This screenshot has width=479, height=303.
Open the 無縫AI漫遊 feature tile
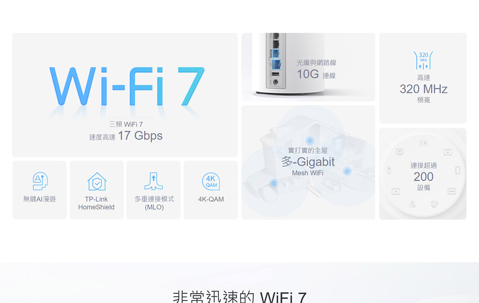[x=40, y=190]
